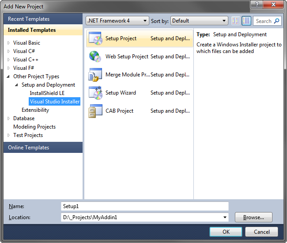Click the help question mark button
Image resolution: width=287 pixels, height=243 pixels.
pyautogui.click(x=257, y=4)
